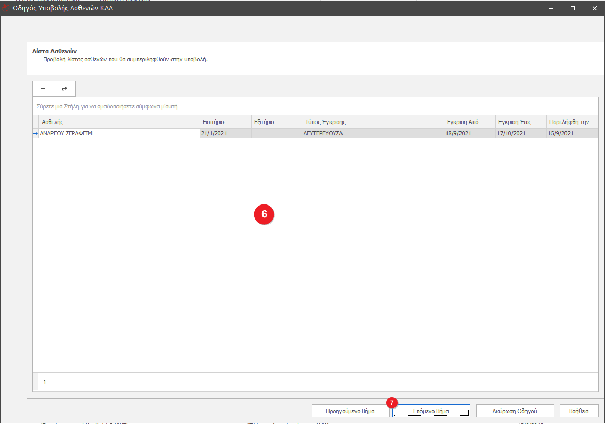This screenshot has height=424, width=605.
Task: Click the ΔΕΥΤΕΡΕΥΟΥΣΑ approval type cell
Action: pos(373,133)
